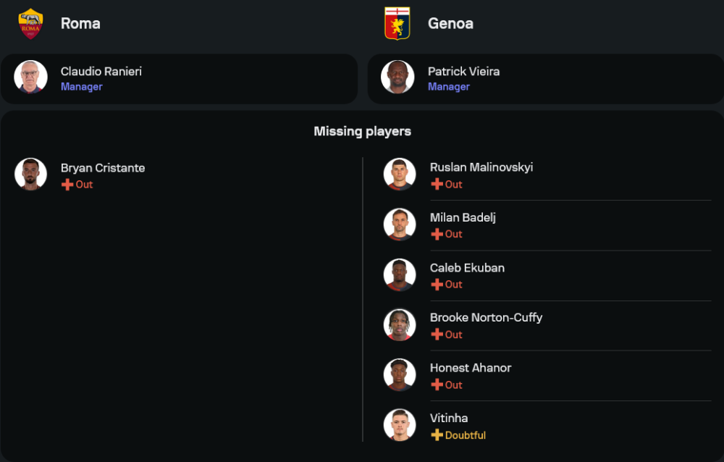This screenshot has height=462, width=724.
Task: Click Caleb Ekuban's player avatar
Action: (400, 275)
